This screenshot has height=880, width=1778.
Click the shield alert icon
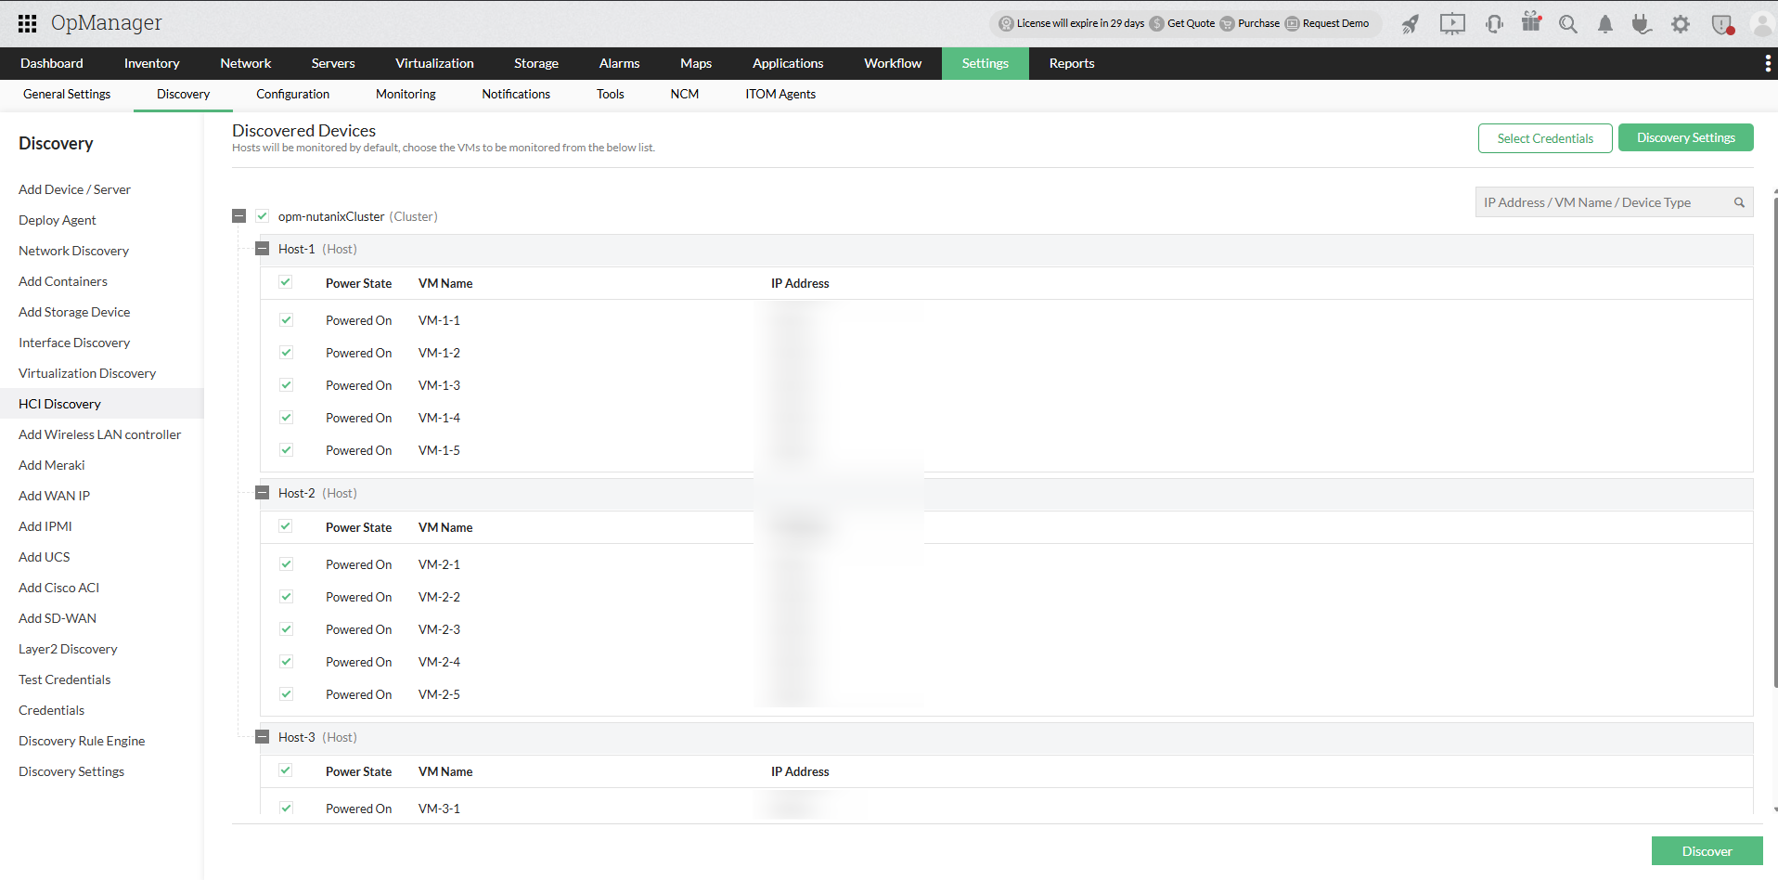1722,24
